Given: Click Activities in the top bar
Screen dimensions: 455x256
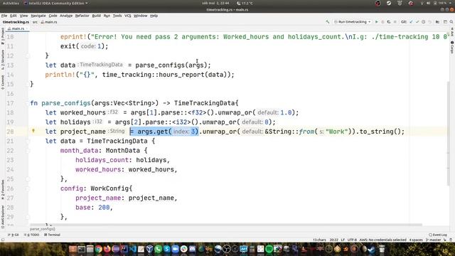Looking at the screenshot, I should [11, 3].
